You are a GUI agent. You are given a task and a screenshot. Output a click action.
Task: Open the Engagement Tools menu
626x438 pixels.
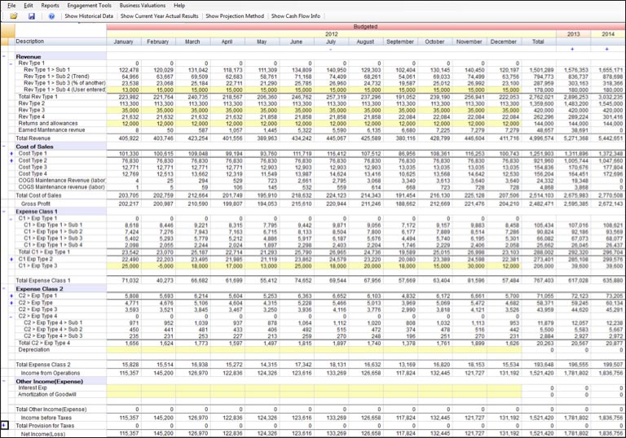pos(89,5)
